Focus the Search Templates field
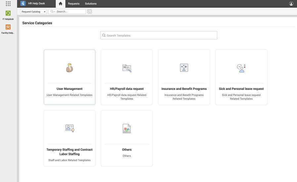This screenshot has width=297, height=182. click(x=159, y=35)
